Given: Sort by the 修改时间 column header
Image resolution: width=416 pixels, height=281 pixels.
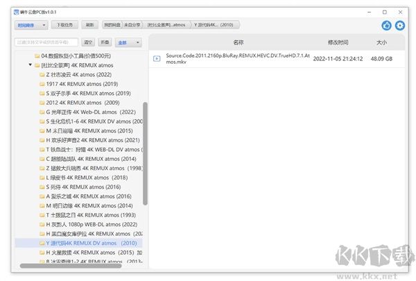Looking at the screenshot, I should coord(338,42).
